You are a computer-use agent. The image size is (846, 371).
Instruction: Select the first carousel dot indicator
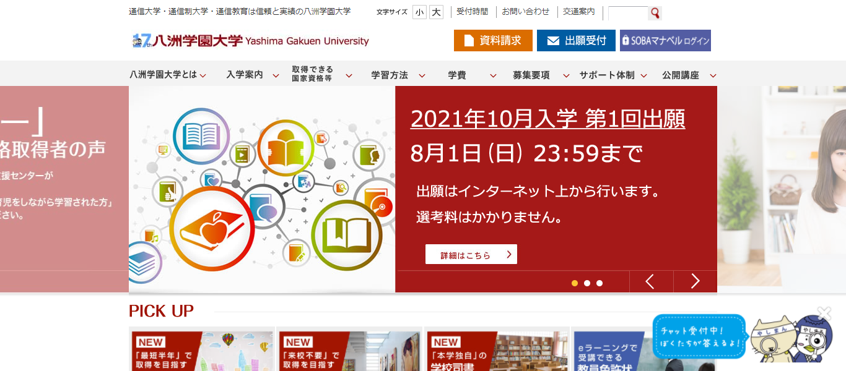tap(575, 283)
